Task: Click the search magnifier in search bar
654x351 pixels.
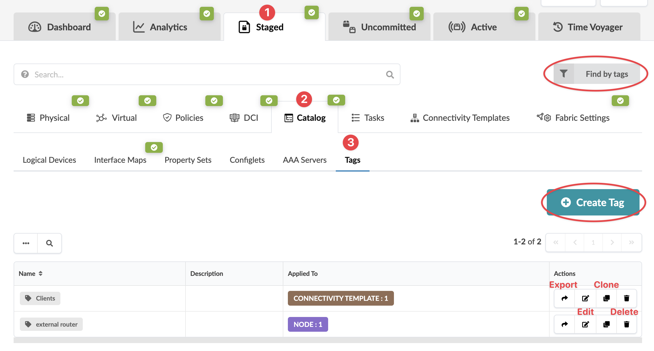Action: pos(390,75)
